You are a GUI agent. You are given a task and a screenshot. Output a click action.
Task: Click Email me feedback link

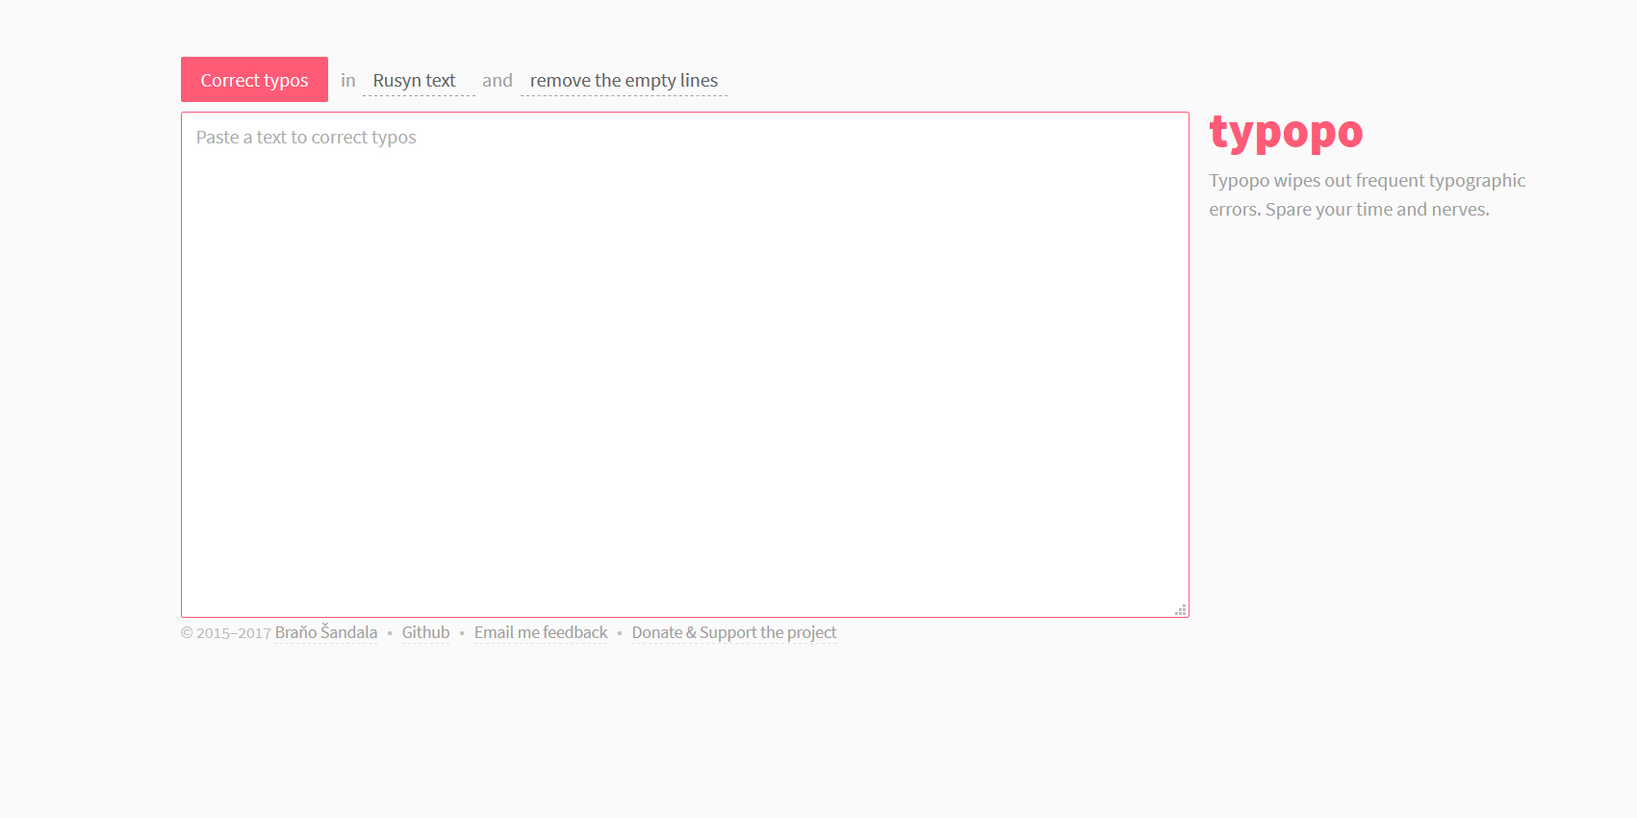point(541,632)
